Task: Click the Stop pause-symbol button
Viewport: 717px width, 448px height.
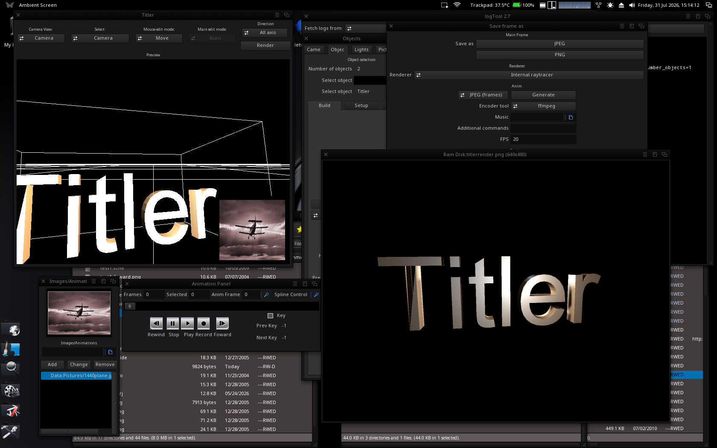Action: (172, 323)
